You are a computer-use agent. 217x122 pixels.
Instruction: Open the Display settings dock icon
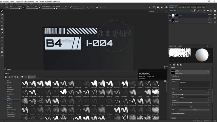click(x=215, y=11)
